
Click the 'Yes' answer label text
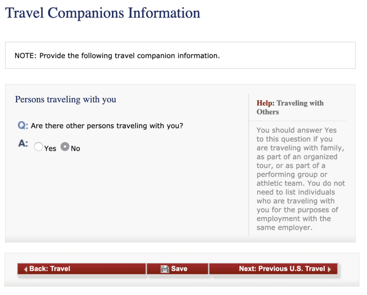[x=50, y=148]
